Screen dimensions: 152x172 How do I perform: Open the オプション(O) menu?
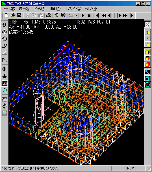point(73,9)
